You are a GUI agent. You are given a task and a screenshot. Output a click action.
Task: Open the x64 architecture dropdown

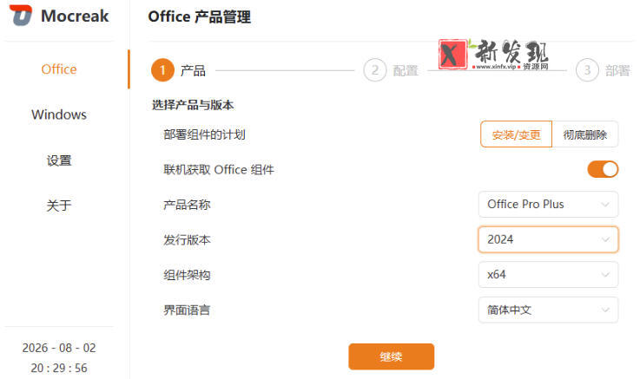coord(548,275)
